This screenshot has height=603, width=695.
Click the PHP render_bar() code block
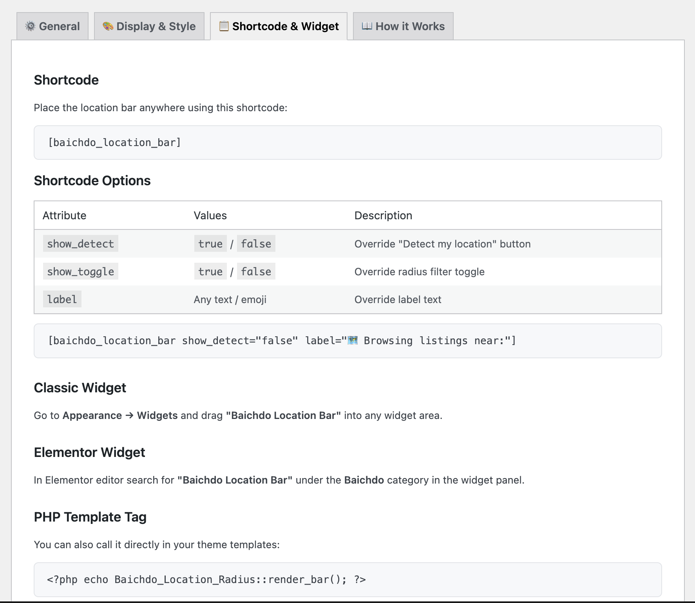pos(348,580)
